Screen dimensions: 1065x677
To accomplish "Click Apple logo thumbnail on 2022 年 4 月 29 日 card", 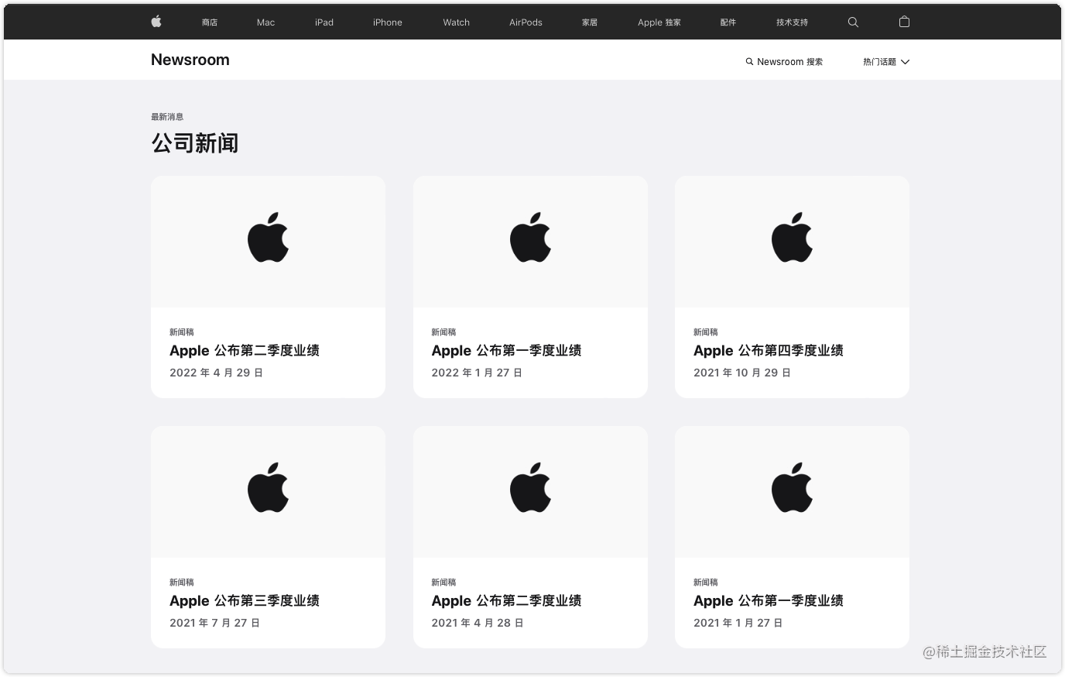I will [x=268, y=238].
